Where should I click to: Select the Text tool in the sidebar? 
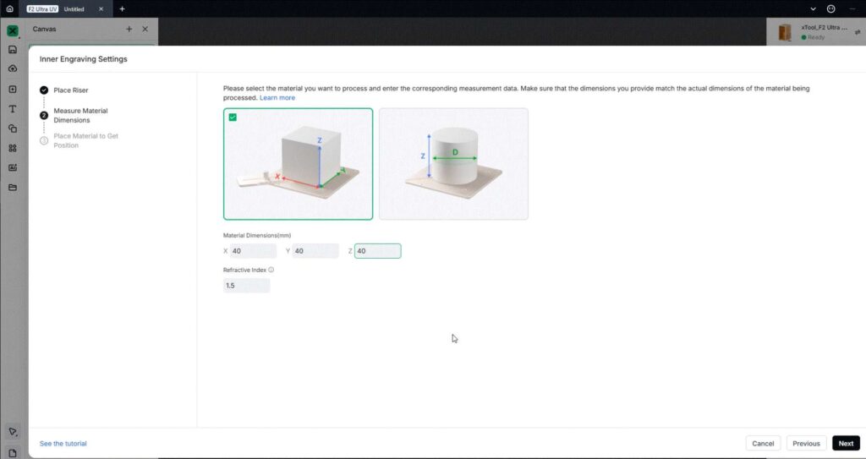pyautogui.click(x=13, y=109)
